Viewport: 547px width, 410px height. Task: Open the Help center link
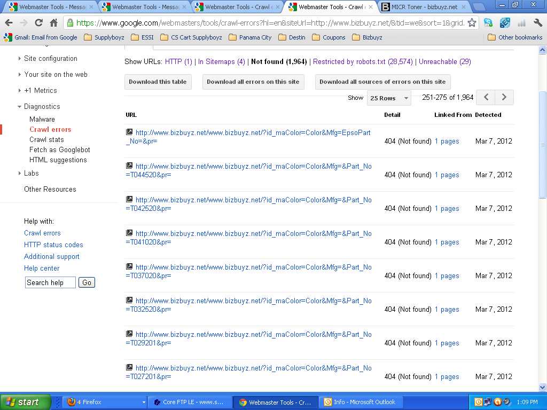point(42,268)
